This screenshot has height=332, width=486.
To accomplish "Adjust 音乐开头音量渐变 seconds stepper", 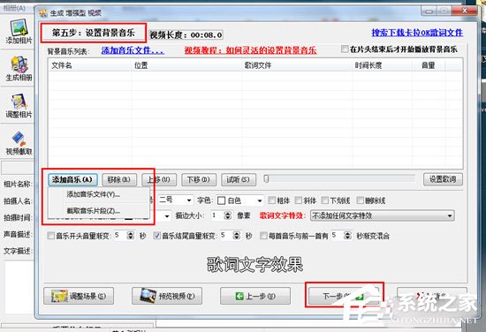I will click(131, 236).
